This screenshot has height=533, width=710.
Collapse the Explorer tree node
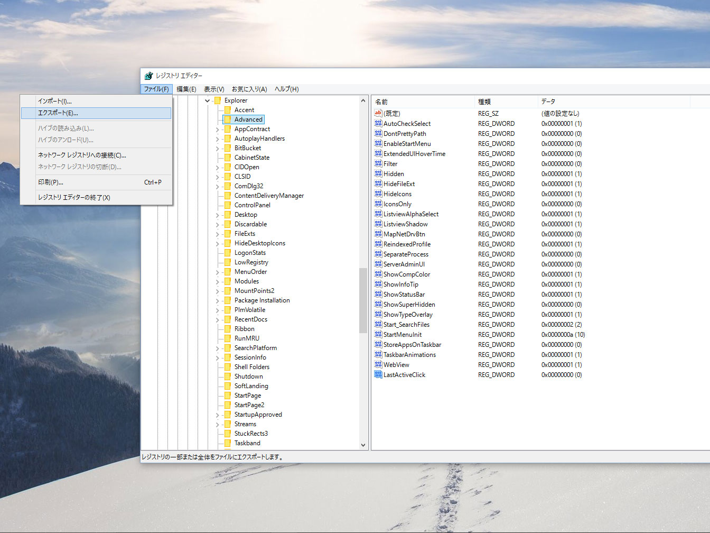tap(207, 100)
